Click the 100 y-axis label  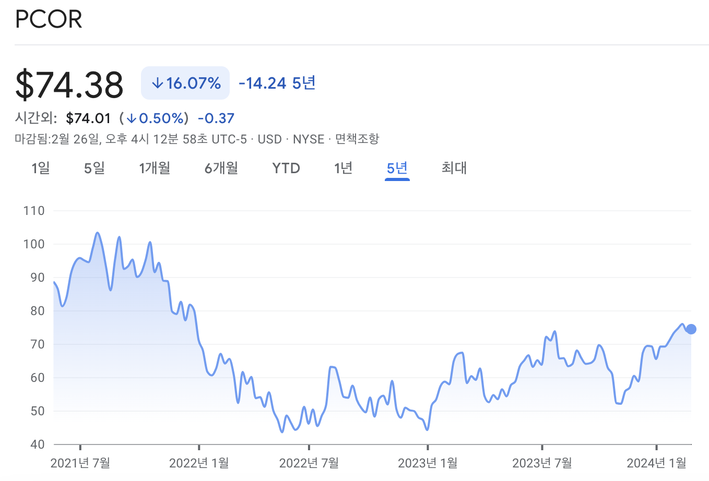pos(34,244)
